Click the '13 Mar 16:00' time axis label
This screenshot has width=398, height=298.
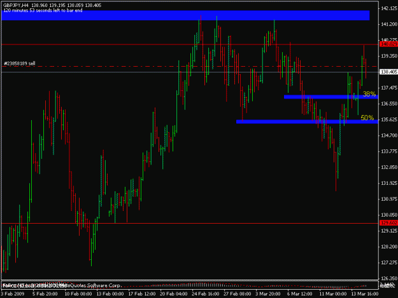coord(364,294)
